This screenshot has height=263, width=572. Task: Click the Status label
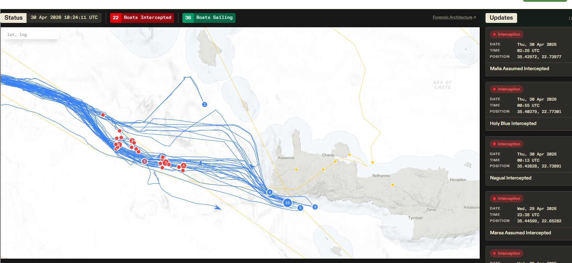click(x=13, y=18)
